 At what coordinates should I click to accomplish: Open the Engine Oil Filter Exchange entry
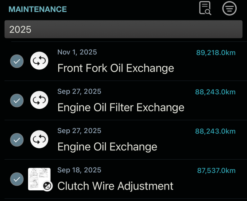click(x=121, y=107)
